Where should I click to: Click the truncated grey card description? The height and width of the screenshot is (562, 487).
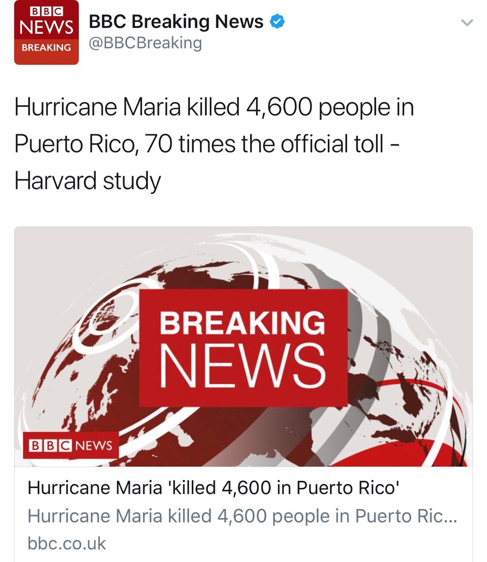[x=242, y=516]
